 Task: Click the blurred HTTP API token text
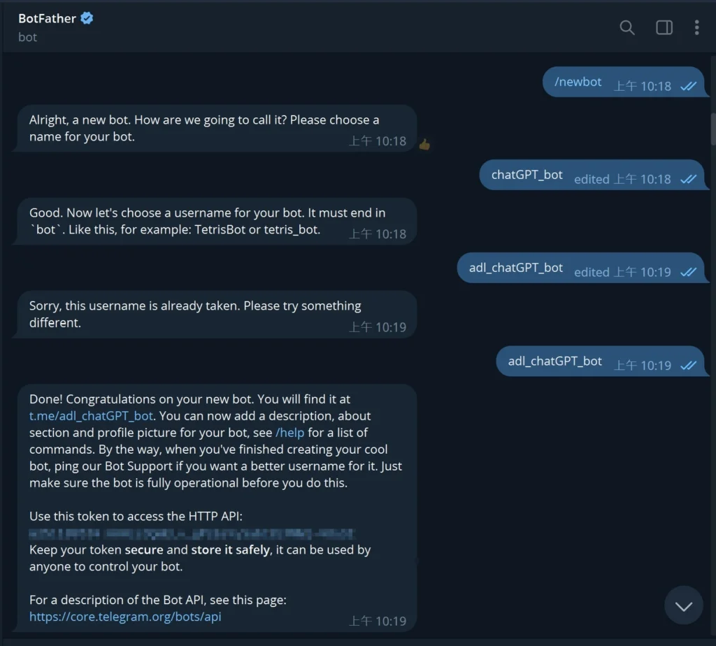192,533
